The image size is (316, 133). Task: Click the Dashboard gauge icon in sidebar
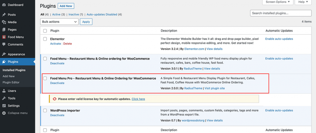pos(4,5)
